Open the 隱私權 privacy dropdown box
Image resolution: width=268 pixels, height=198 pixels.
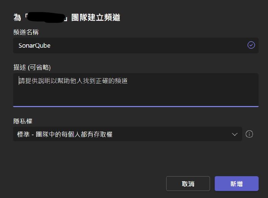(128, 134)
